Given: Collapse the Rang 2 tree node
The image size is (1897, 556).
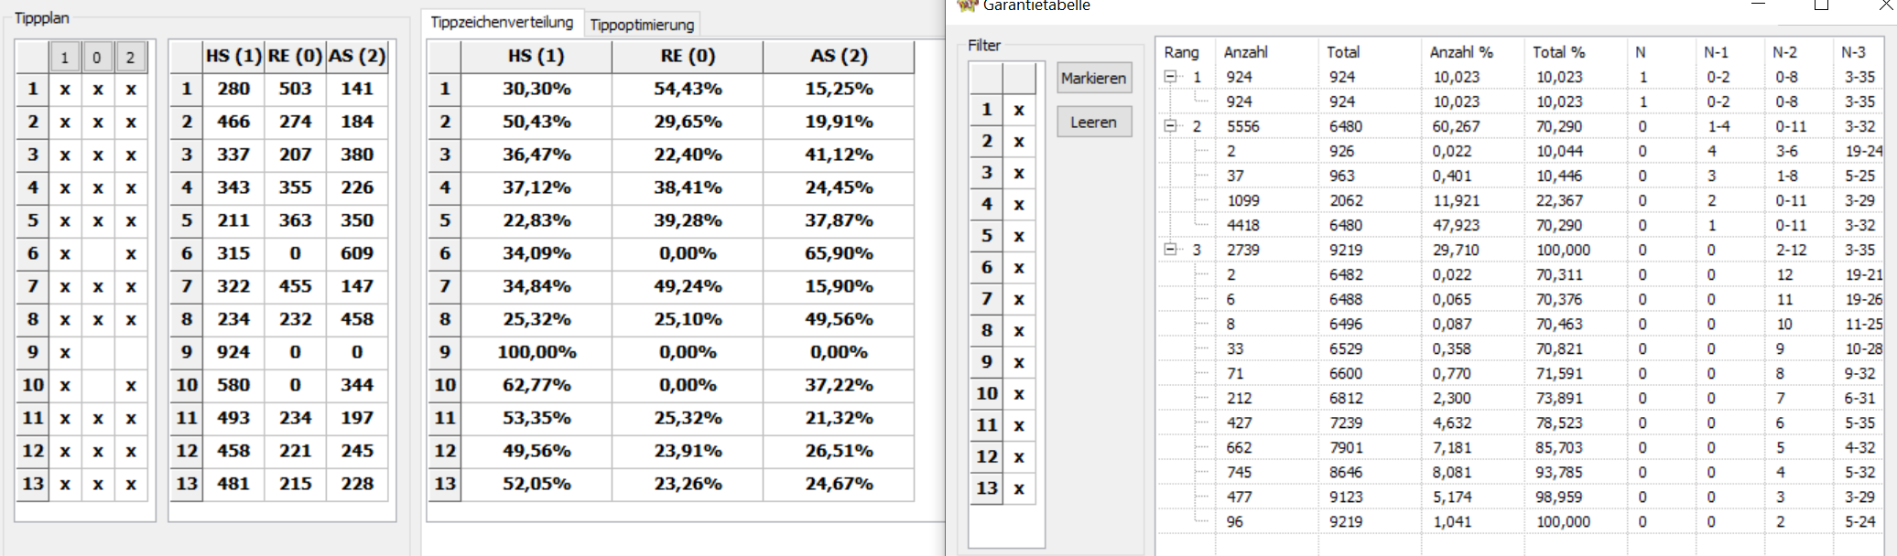Looking at the screenshot, I should pyautogui.click(x=1170, y=126).
